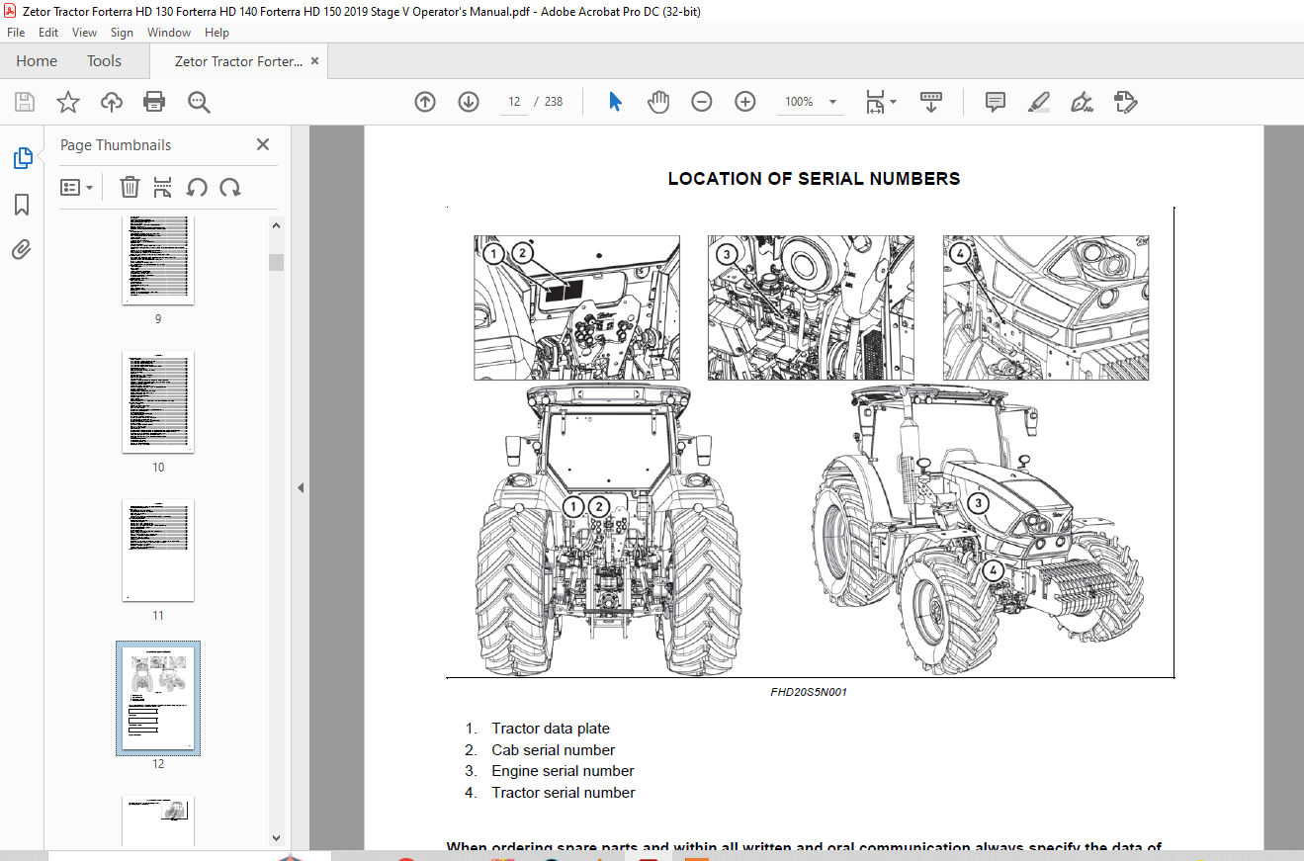Open the stamp tool in the toolbar
Viewport: 1304px width, 861px height.
pyautogui.click(x=1126, y=102)
